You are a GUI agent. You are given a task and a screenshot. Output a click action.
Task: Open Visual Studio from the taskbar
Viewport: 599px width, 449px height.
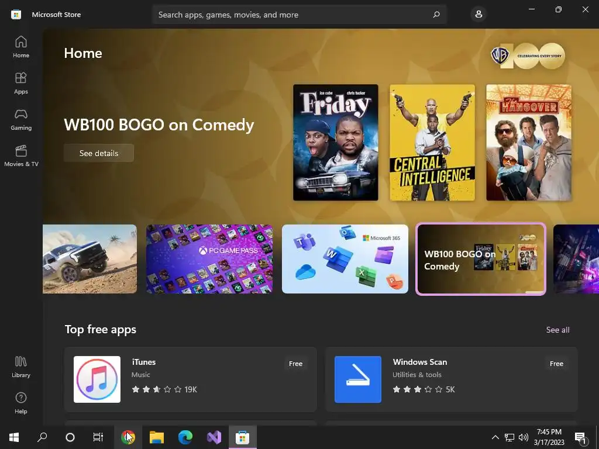[x=214, y=437]
